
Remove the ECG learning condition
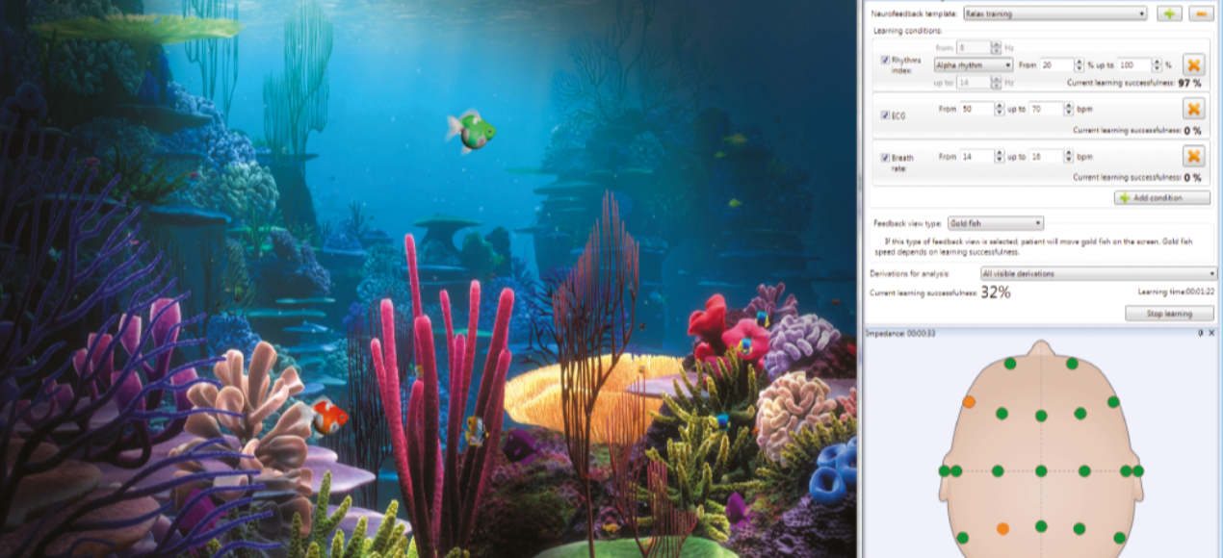(x=1193, y=109)
